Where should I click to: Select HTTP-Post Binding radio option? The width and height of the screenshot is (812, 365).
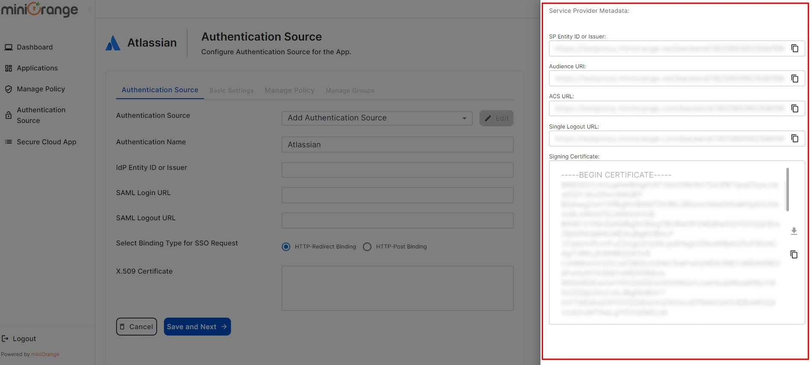367,247
